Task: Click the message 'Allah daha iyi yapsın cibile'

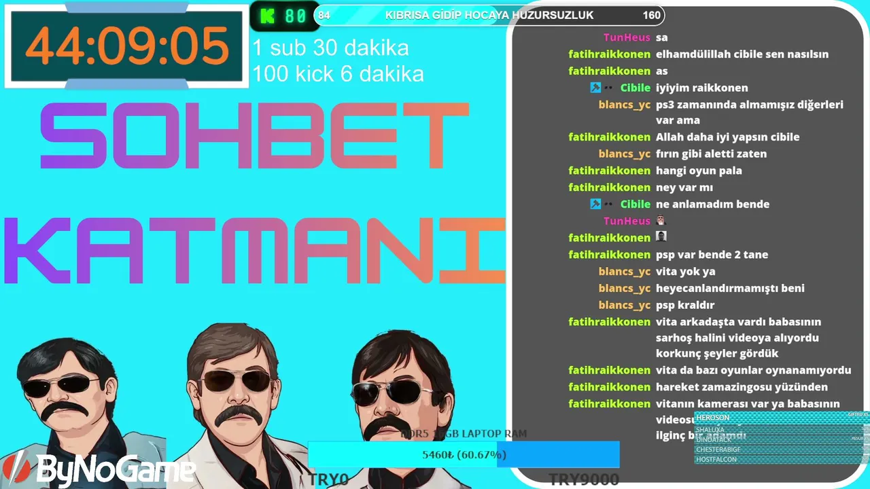Action: 727,137
